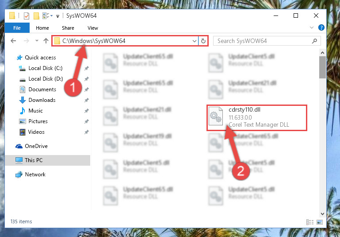Open Local Disk (C:) in the sidebar

point(46,68)
